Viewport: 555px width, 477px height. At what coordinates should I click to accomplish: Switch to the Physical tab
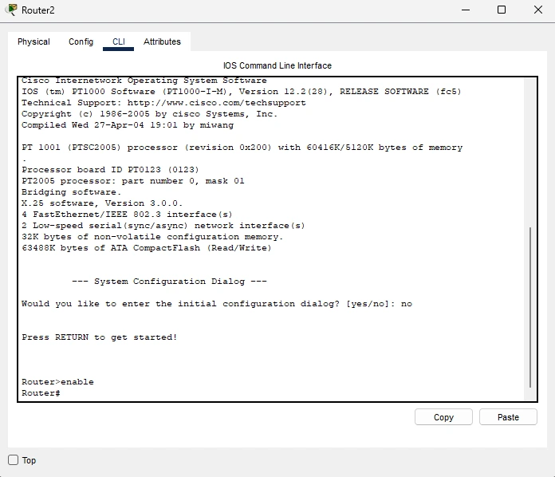(x=33, y=41)
